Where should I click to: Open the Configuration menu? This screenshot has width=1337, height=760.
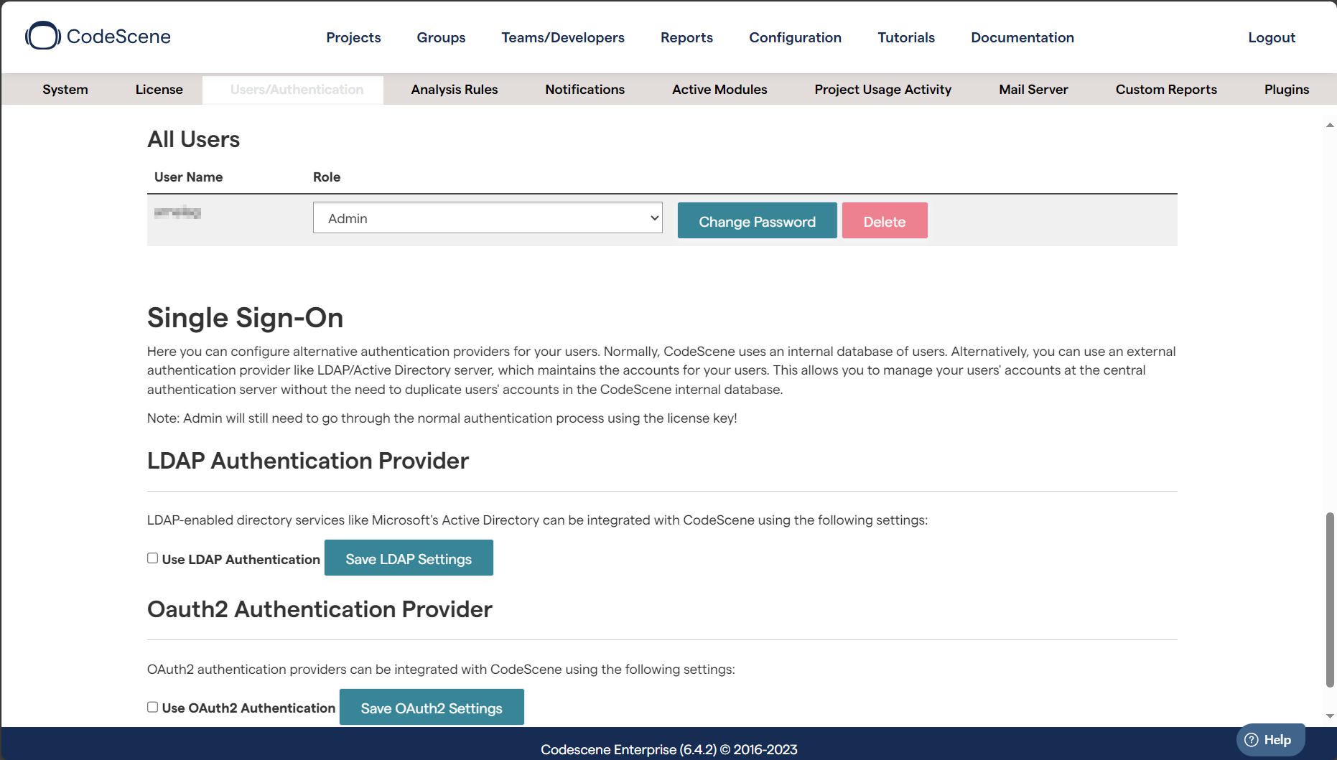click(x=795, y=37)
